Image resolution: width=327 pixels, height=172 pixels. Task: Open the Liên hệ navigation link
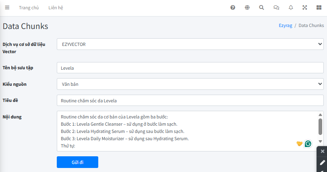pos(56,8)
